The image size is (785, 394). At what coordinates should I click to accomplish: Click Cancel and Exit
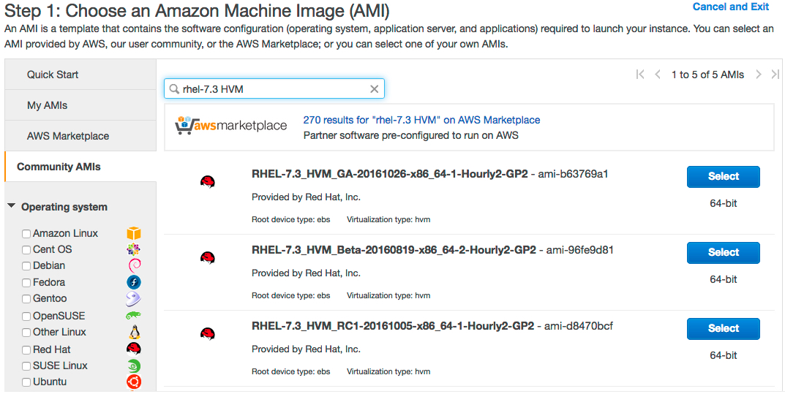[x=730, y=7]
